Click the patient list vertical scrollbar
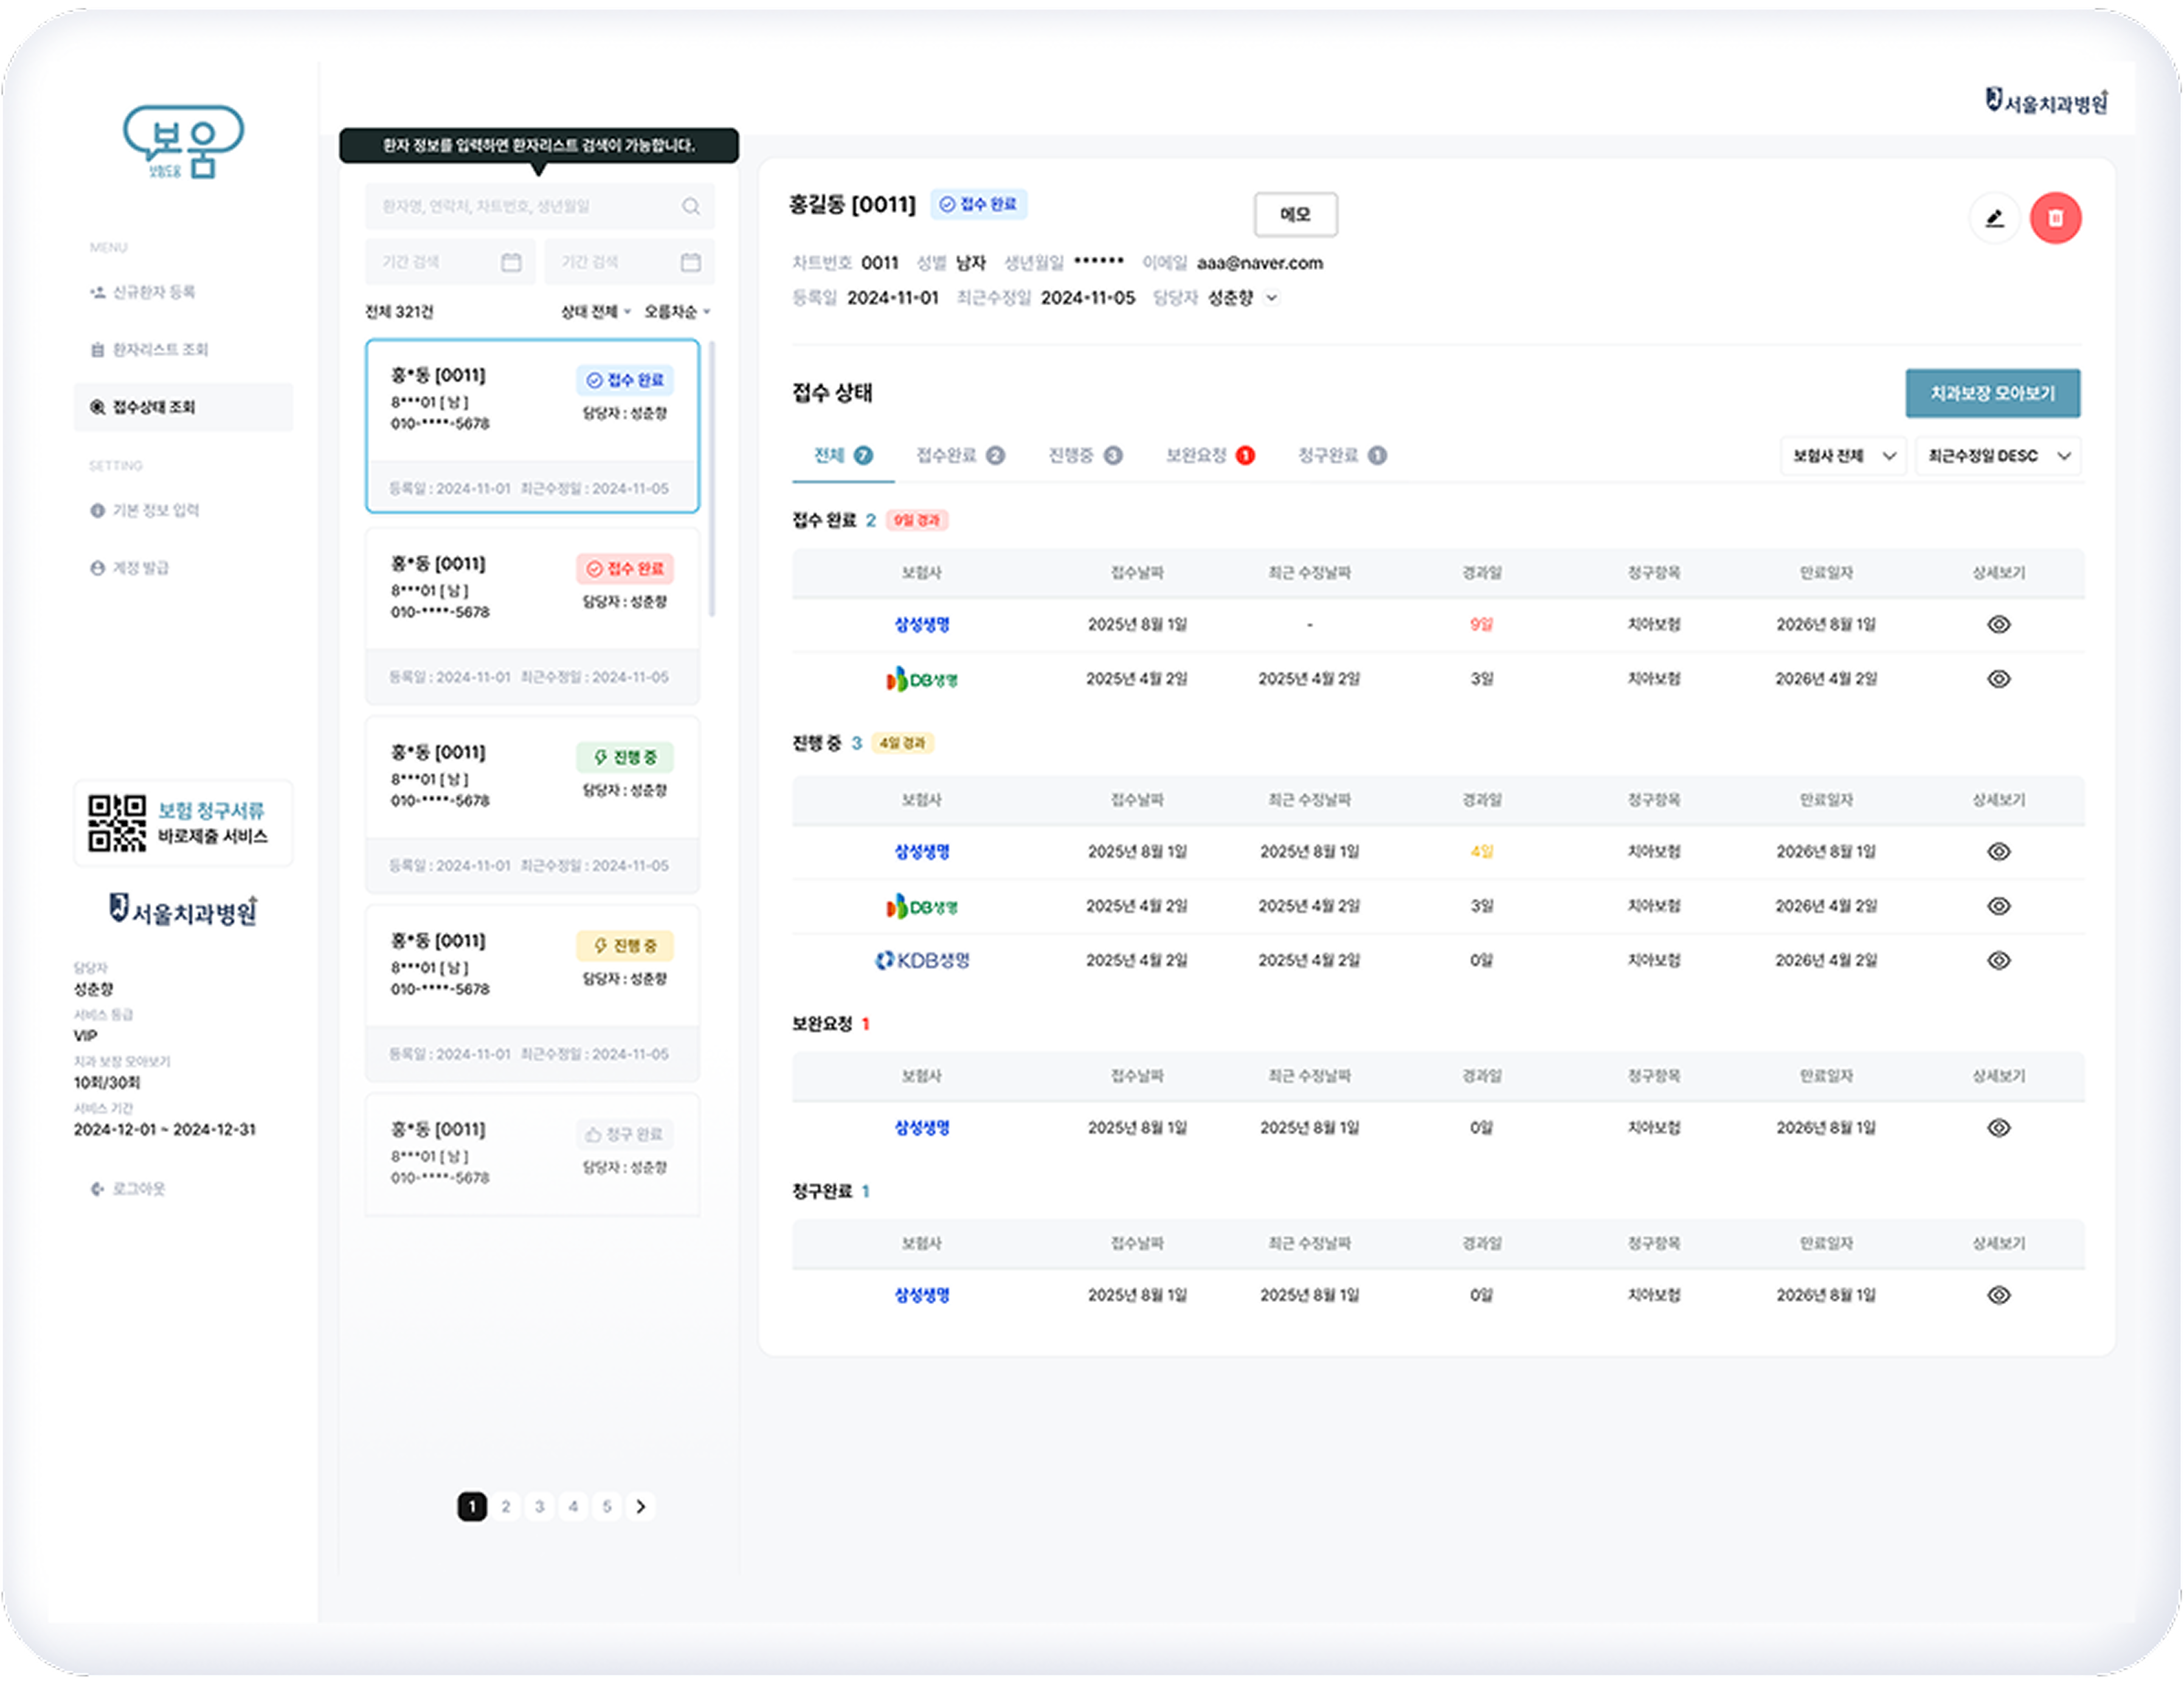 pyautogui.click(x=712, y=480)
